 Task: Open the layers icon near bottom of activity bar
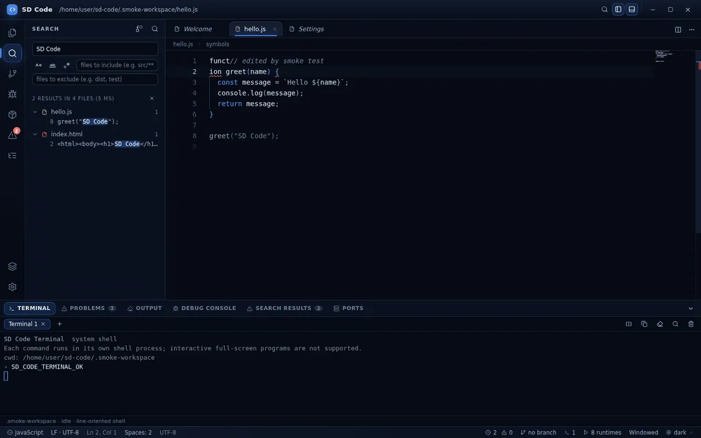12,266
